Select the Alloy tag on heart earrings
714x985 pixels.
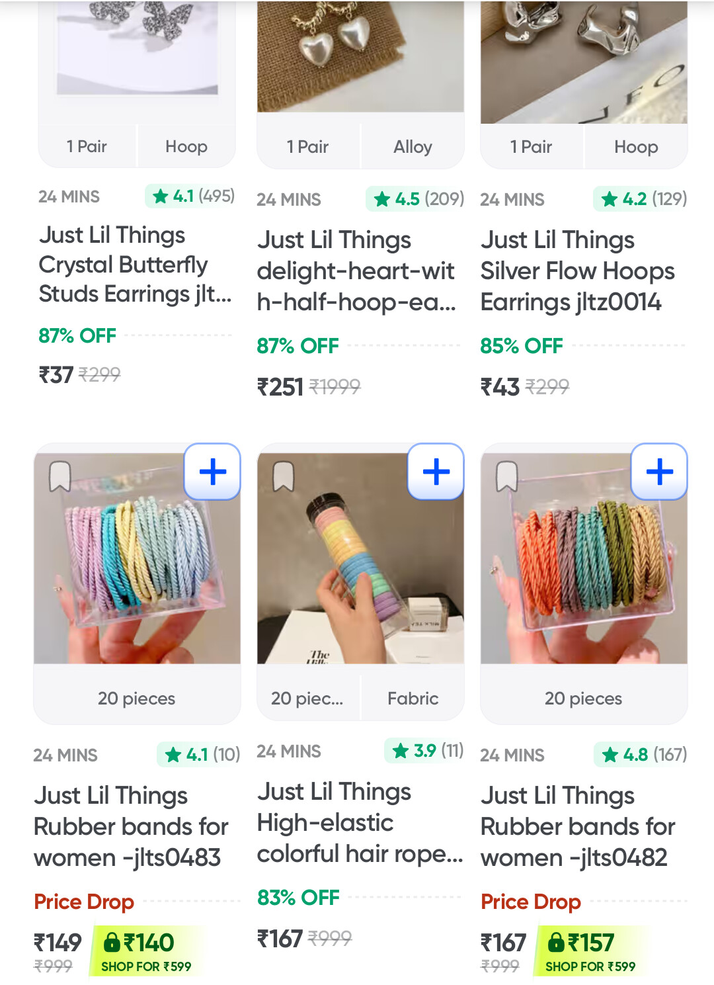click(413, 147)
